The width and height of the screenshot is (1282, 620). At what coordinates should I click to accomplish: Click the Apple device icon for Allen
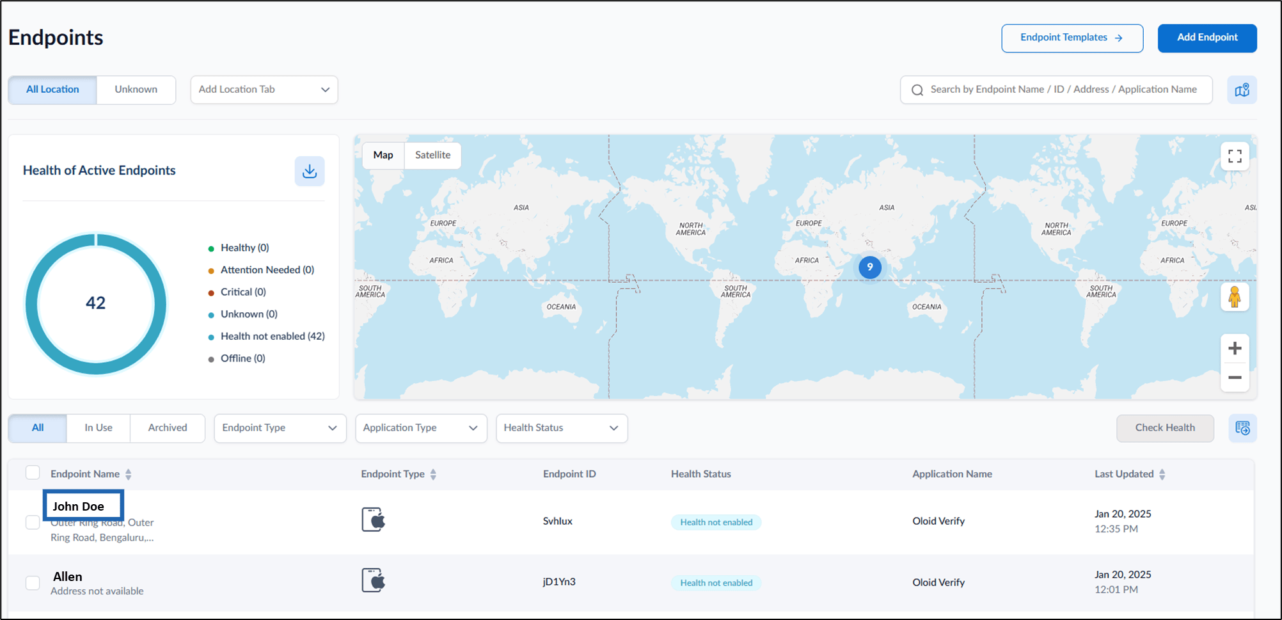coord(374,580)
